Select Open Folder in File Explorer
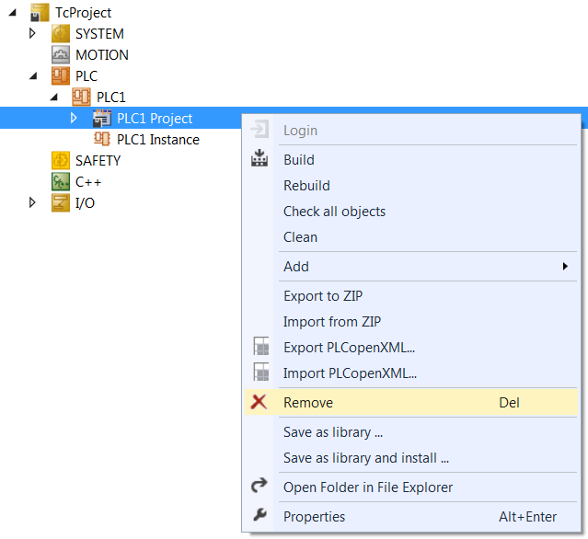The height and width of the screenshot is (539, 588). 411,487
